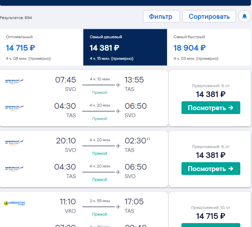The height and width of the screenshot is (227, 252).
Task: Switch to the Самый быстрый tab
Action: coord(209,47)
